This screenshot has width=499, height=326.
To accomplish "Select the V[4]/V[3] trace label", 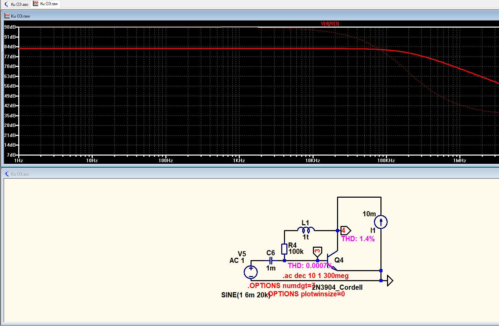I will coord(330,23).
